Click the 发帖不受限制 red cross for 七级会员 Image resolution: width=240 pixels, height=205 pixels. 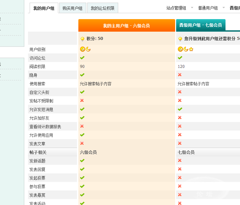pyautogui.click(x=180, y=101)
